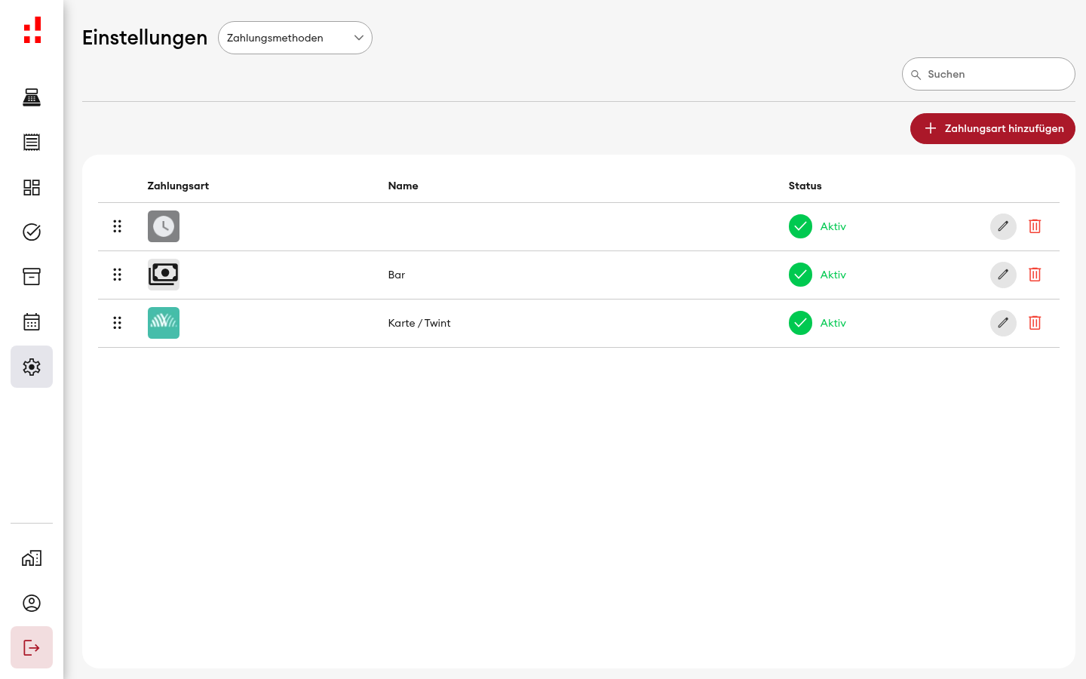Click the Einstellungen page heading
Image resolution: width=1086 pixels, height=679 pixels.
tap(145, 38)
